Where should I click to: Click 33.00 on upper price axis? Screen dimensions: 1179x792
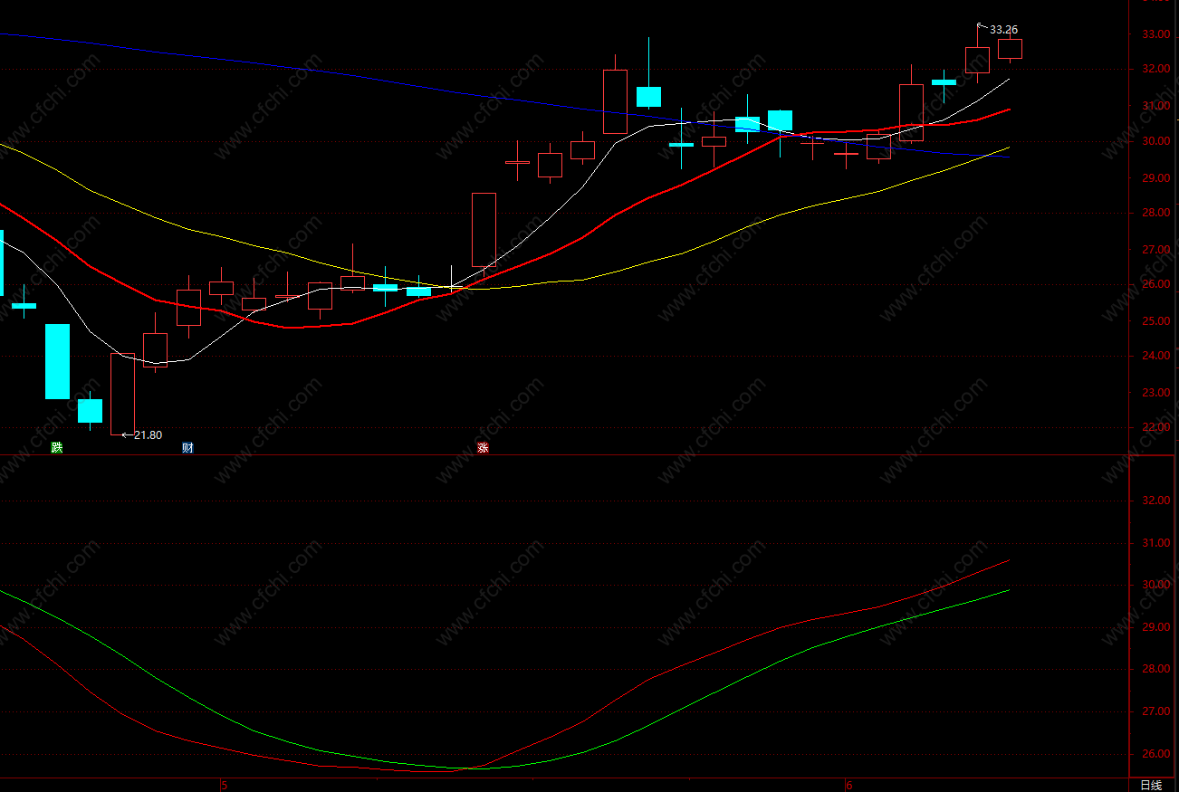1155,34
